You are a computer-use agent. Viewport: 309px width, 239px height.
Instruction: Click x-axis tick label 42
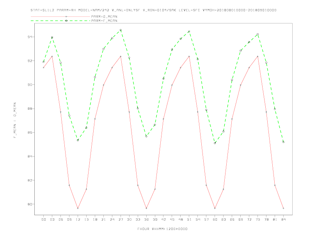(163, 219)
